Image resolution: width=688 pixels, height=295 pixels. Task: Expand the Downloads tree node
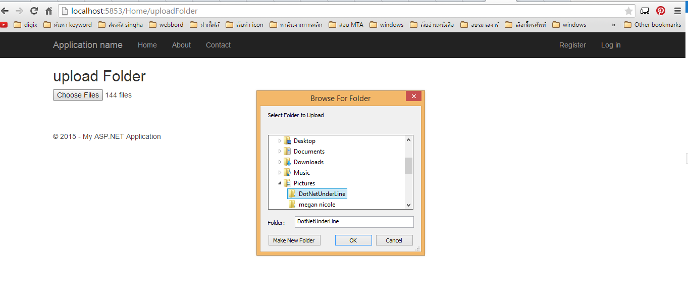point(280,162)
